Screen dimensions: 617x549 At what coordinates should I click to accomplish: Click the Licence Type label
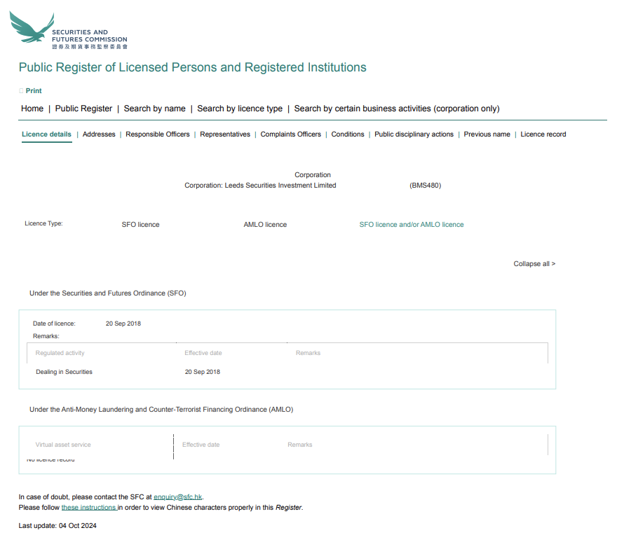(x=43, y=223)
